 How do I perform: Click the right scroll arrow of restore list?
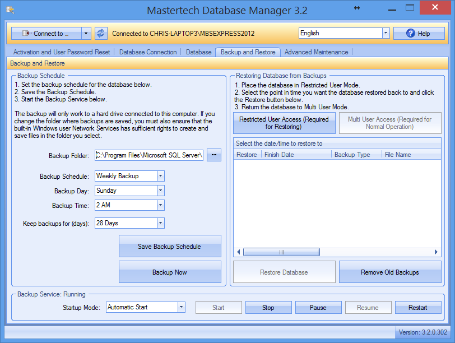tap(436, 252)
